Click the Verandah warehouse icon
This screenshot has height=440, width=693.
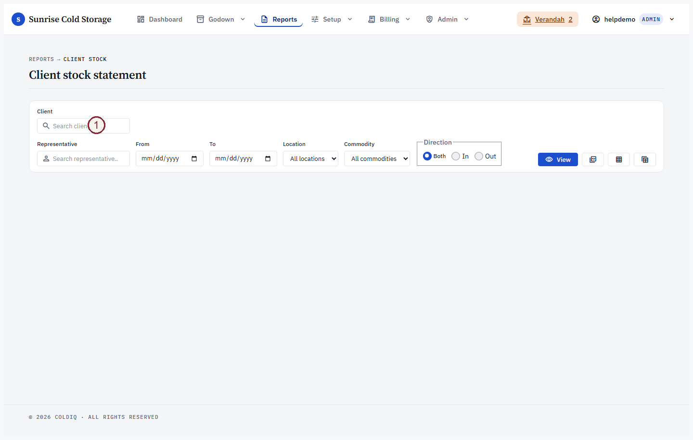(x=527, y=19)
